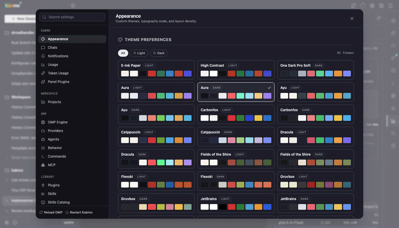
Task: Click the Projects folder icon
Action: click(43, 102)
